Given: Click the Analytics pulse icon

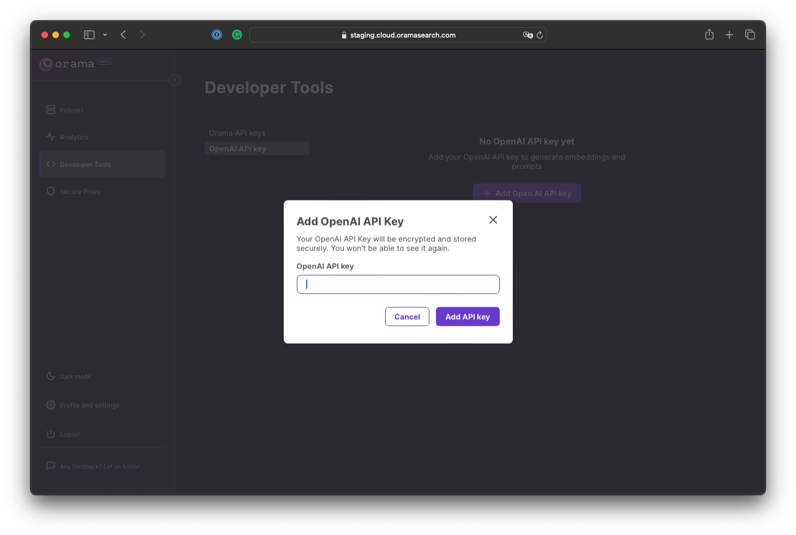Looking at the screenshot, I should tap(51, 137).
